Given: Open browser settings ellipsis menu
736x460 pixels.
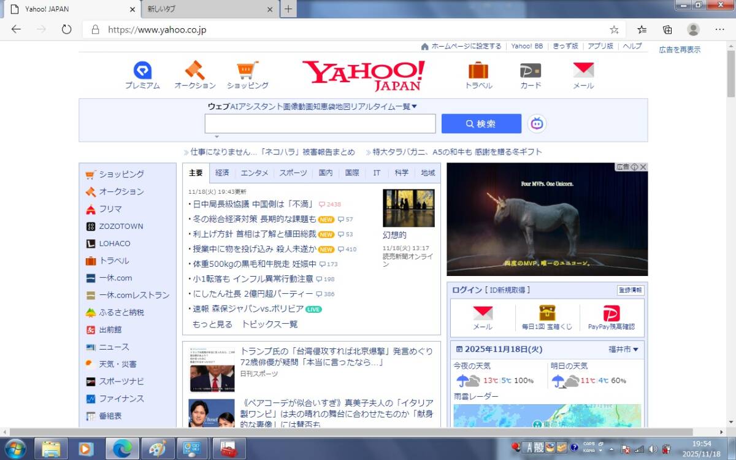Looking at the screenshot, I should (719, 29).
